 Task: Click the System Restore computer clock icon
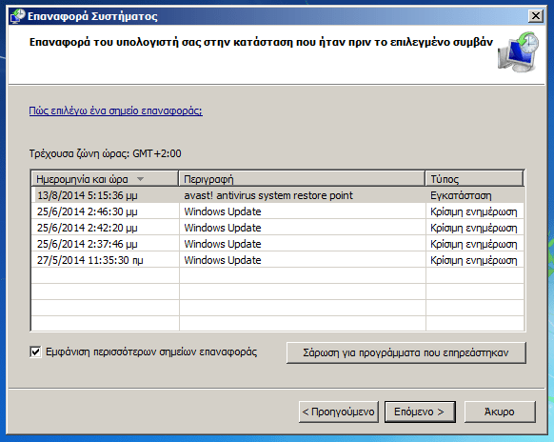pos(518,52)
